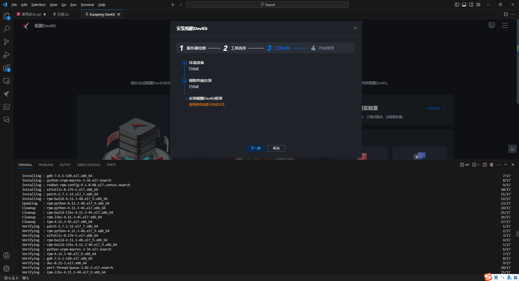Open the Accounts icon above settings
The height and width of the screenshot is (281, 519).
tap(6, 255)
